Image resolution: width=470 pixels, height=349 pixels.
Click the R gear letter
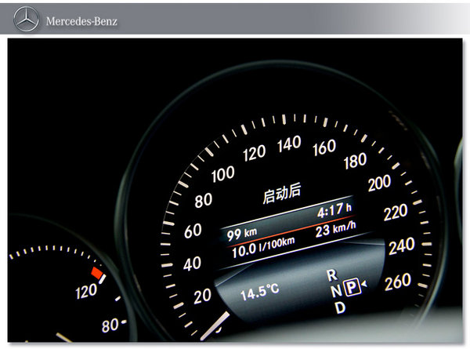tap(332, 275)
